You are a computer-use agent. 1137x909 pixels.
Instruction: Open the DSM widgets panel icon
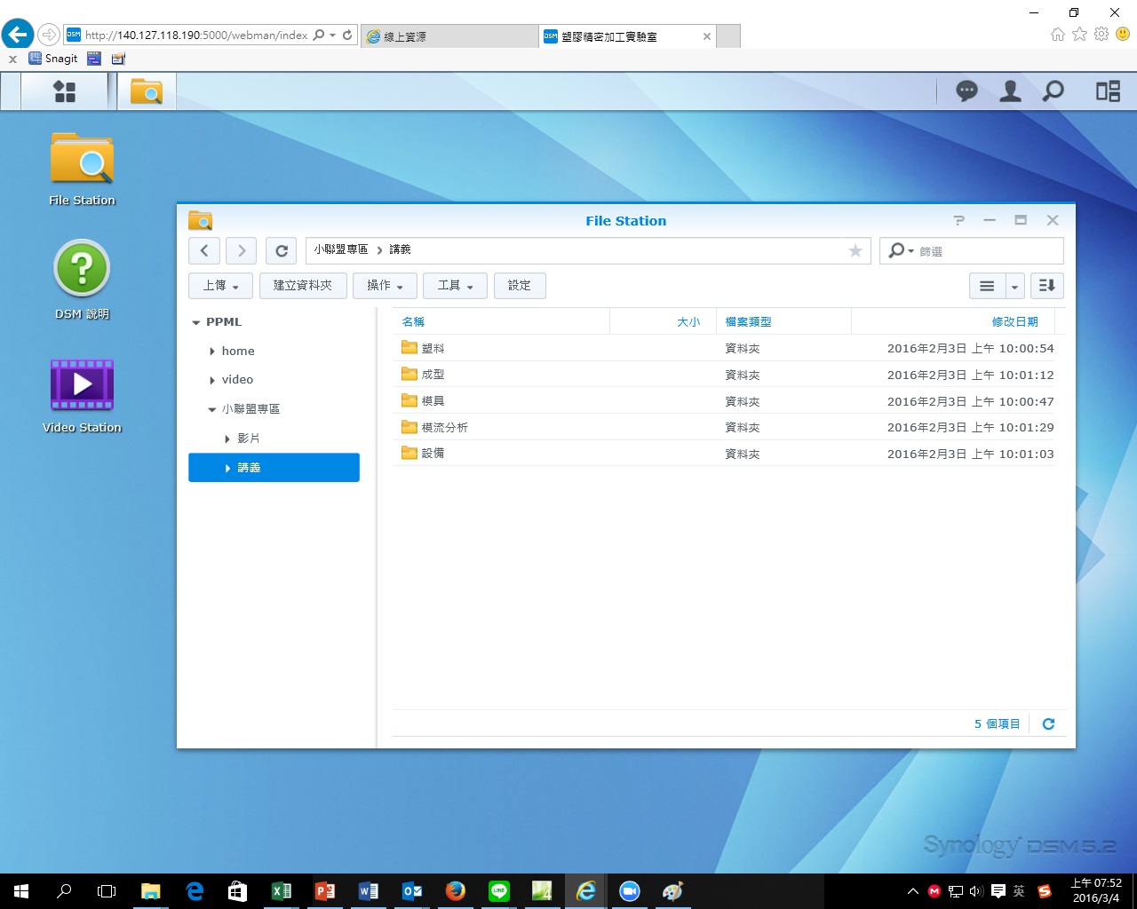point(1108,91)
